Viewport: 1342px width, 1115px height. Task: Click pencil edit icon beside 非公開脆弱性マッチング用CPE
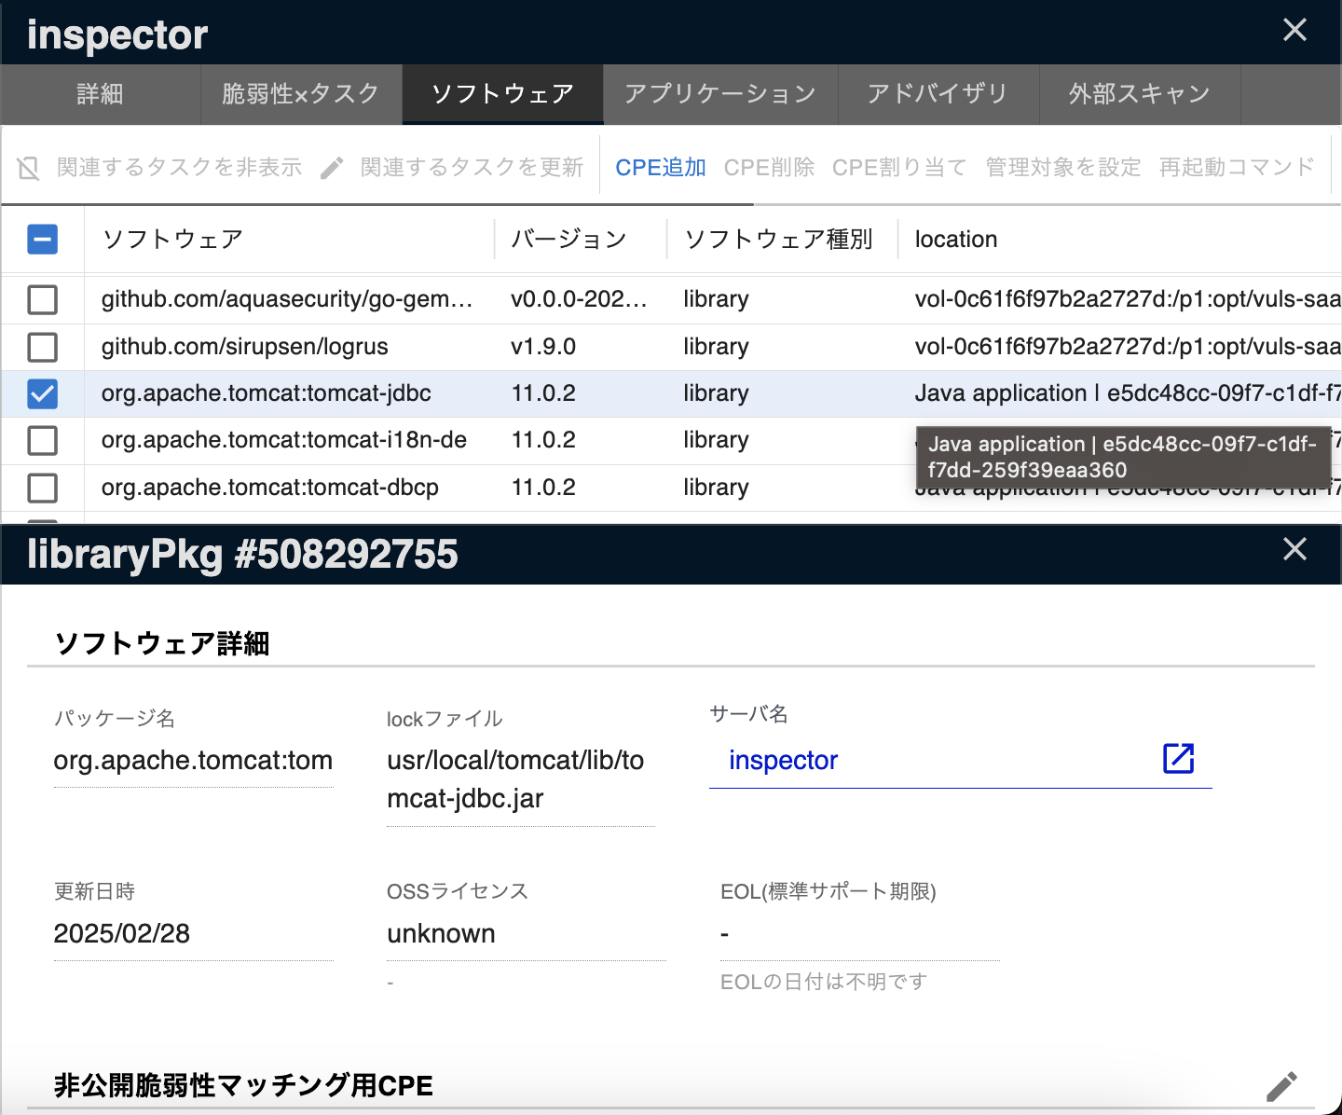click(1281, 1086)
